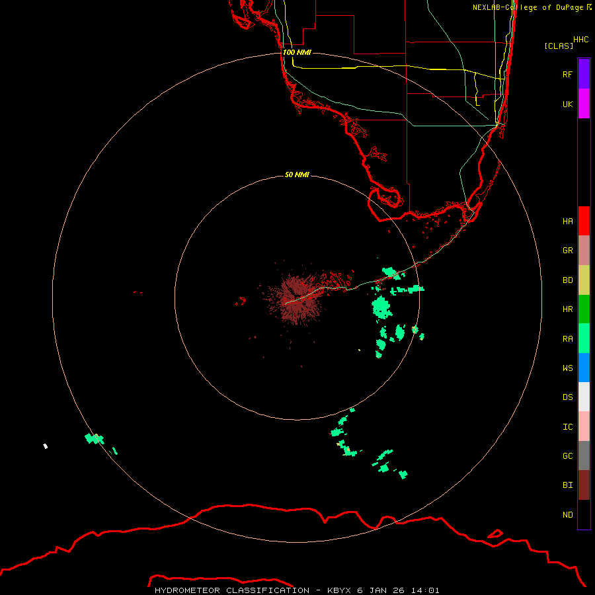
Task: Click the GC gray legend swatch
Action: tap(584, 456)
